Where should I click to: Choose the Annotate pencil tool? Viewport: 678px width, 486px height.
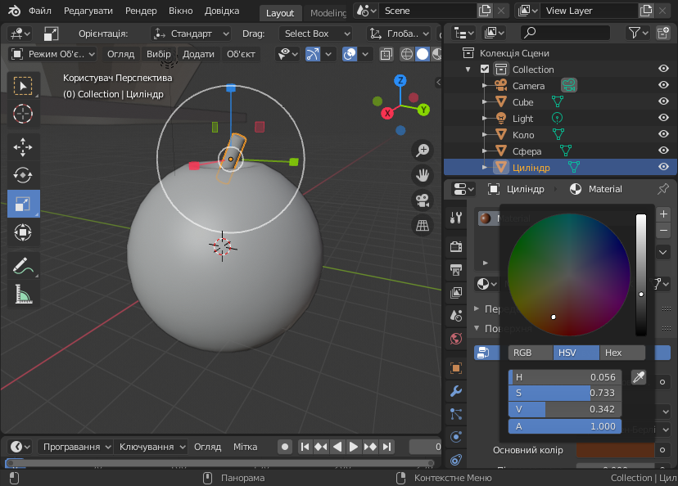pos(23,265)
